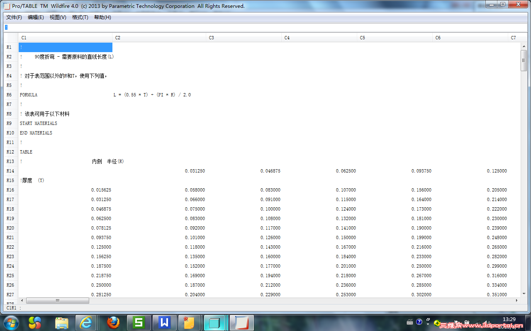The width and height of the screenshot is (531, 331).
Task: Select the highlighted cell C1 in row R1
Action: tap(66, 47)
